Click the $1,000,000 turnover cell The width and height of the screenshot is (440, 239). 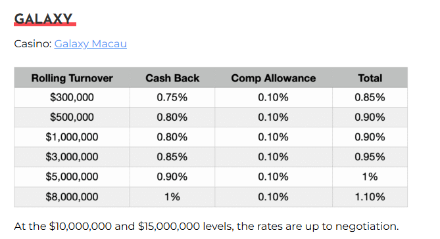(72, 137)
